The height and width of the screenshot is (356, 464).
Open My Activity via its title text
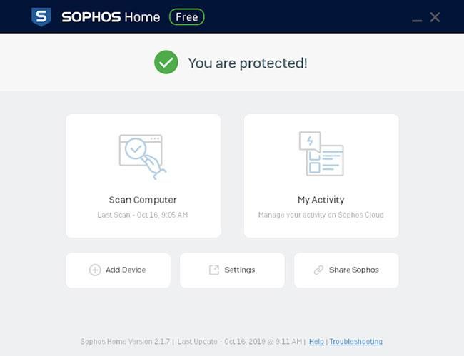[321, 200]
